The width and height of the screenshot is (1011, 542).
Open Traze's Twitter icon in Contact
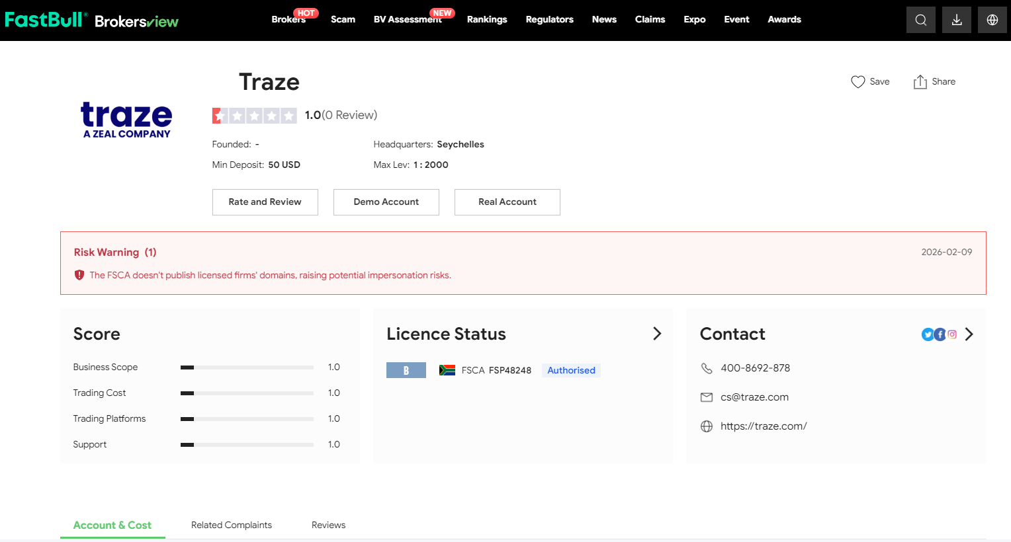(928, 334)
